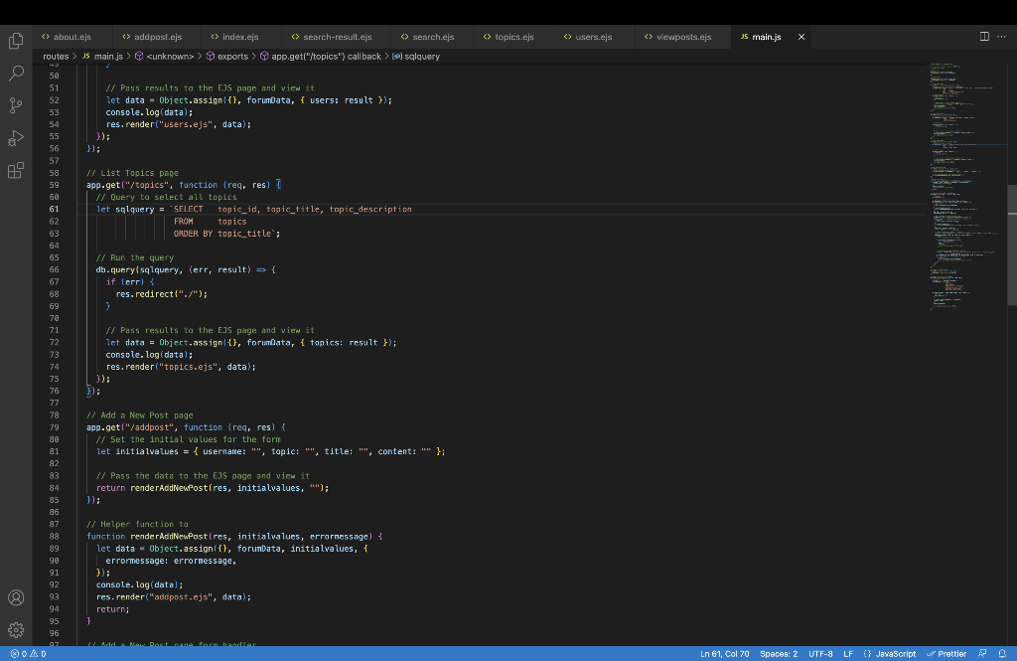Open the Manage settings gear
1017x661 pixels.
(x=15, y=629)
